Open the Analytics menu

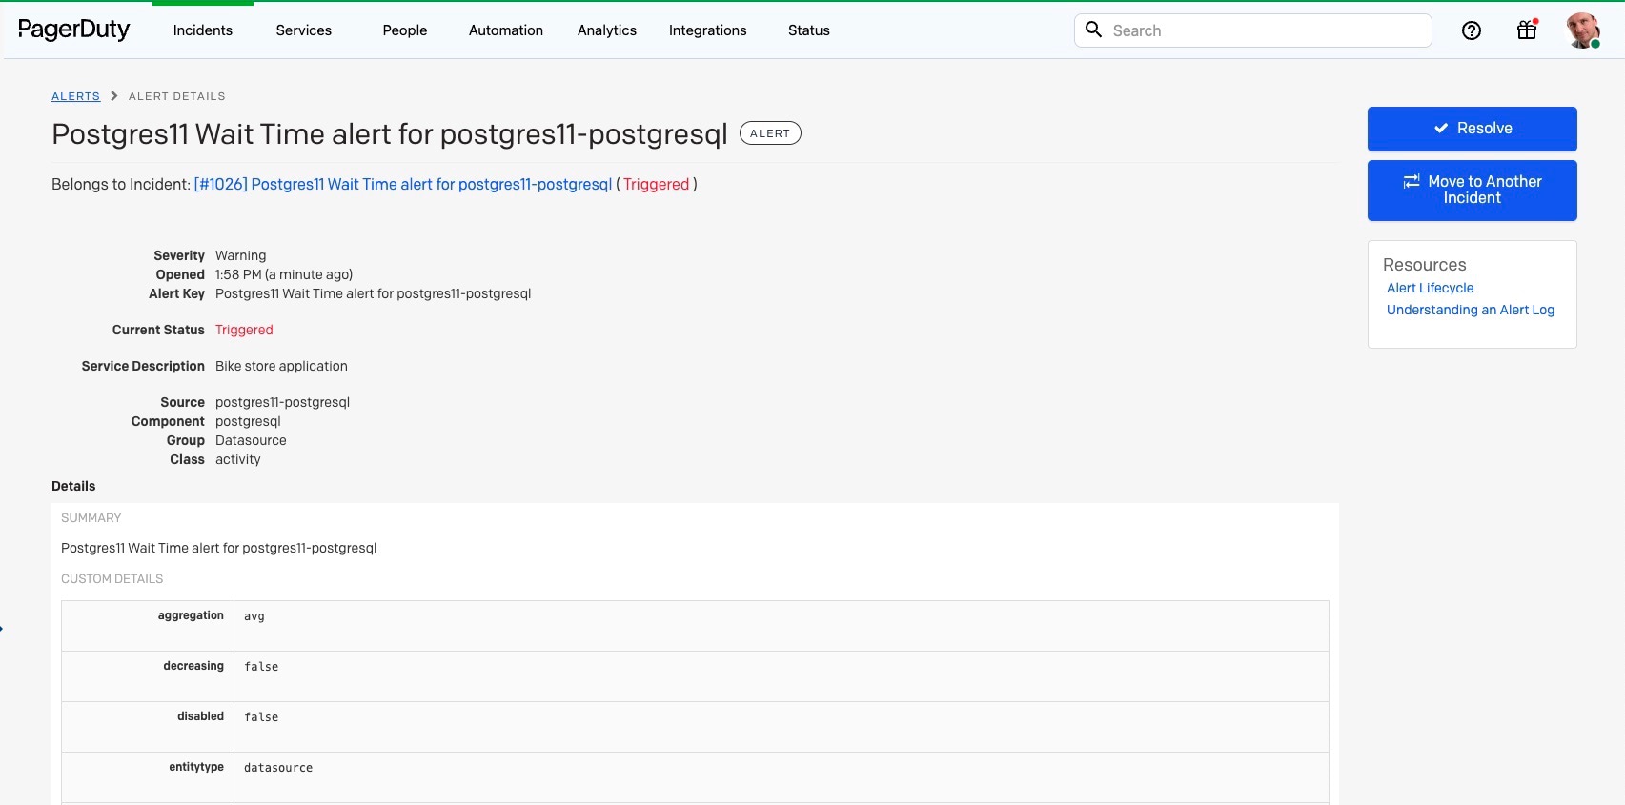607,30
